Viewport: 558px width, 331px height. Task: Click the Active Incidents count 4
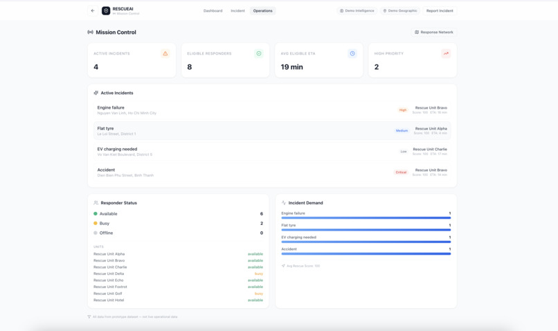pos(96,67)
